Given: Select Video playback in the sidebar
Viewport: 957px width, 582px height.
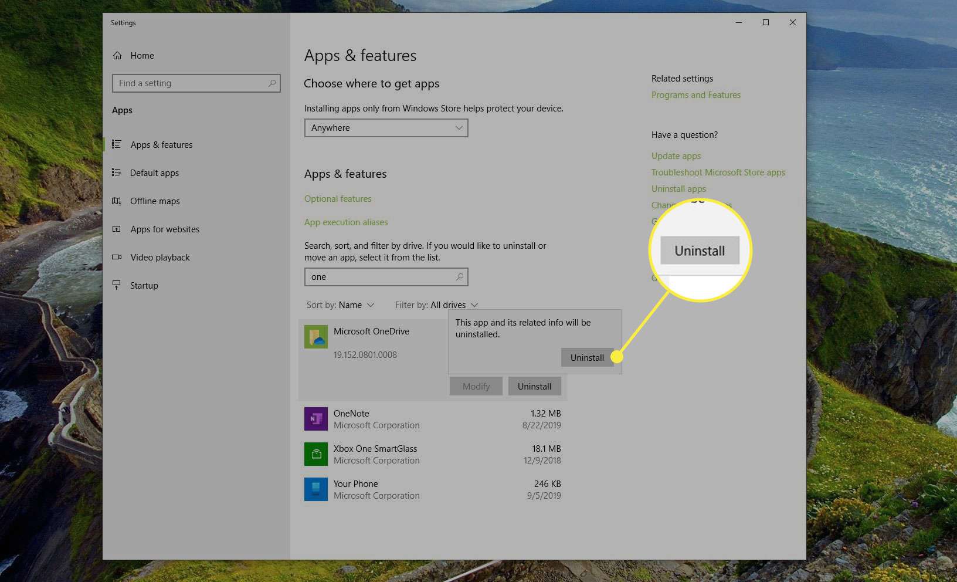Looking at the screenshot, I should point(160,258).
